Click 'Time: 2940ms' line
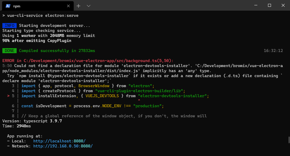 coord(17,126)
